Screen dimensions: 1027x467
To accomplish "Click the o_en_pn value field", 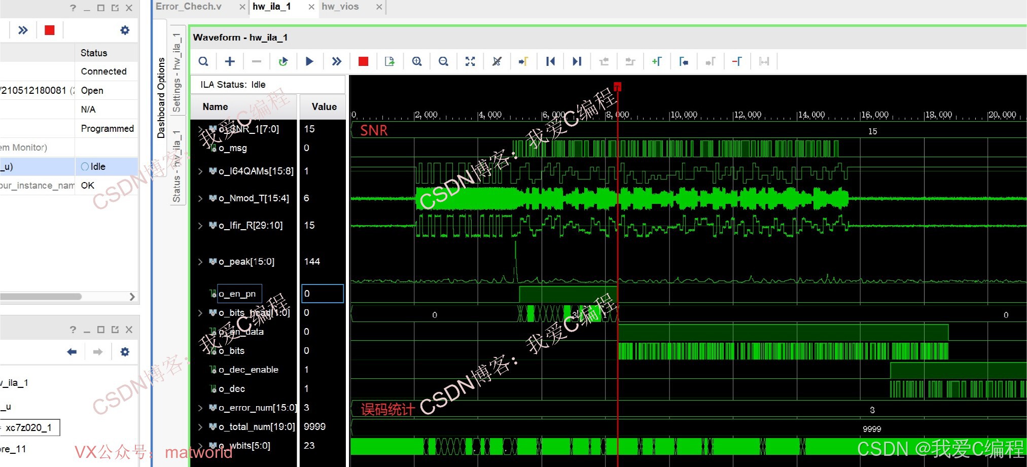I will click(323, 293).
